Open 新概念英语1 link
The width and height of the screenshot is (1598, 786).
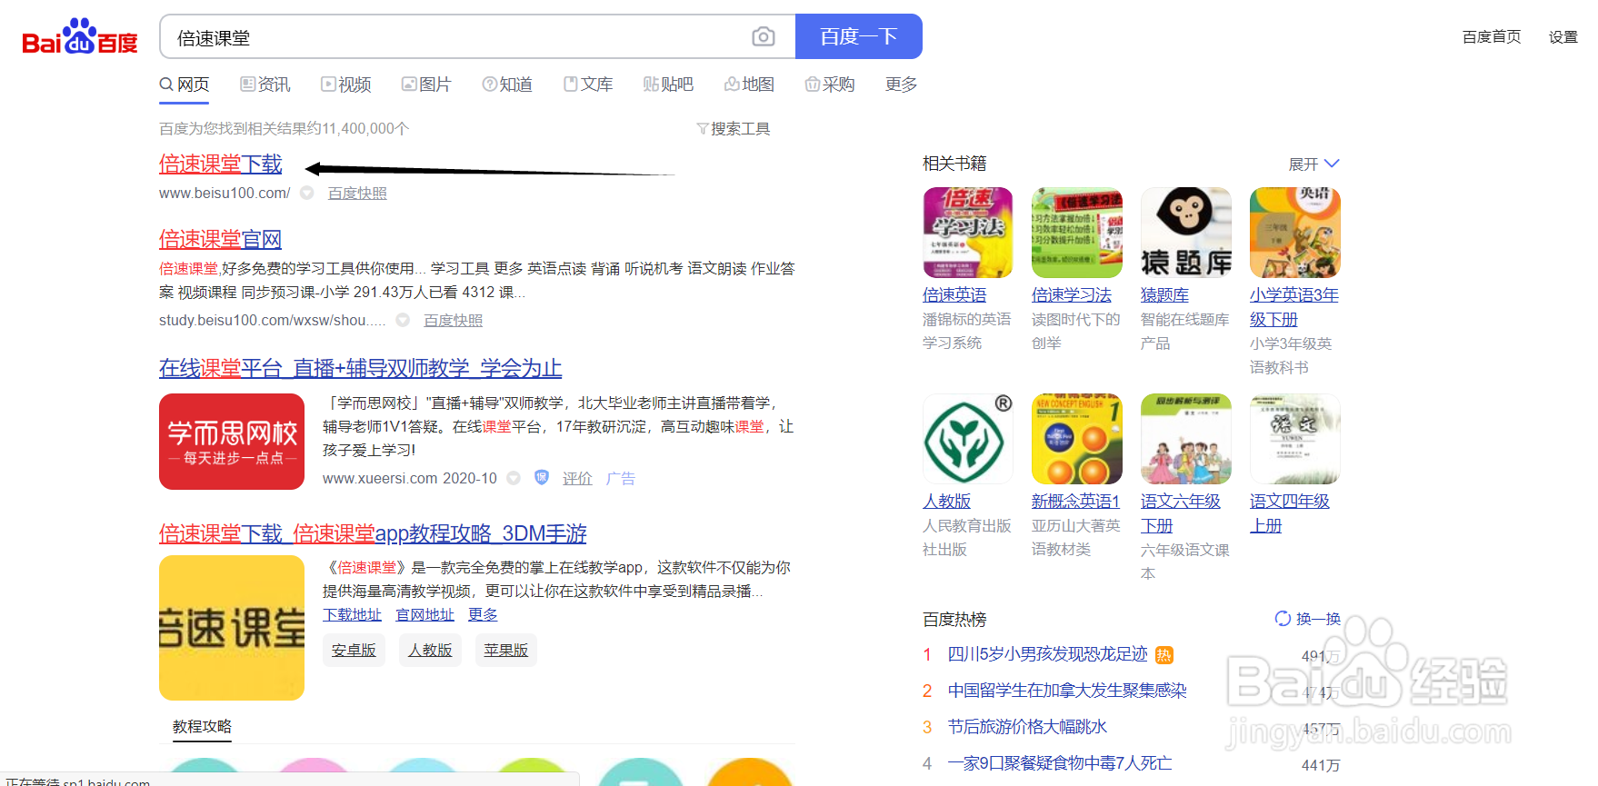pyautogui.click(x=1075, y=502)
